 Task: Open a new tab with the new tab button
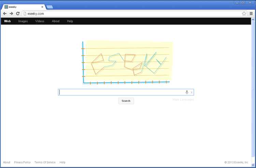[x=49, y=7]
